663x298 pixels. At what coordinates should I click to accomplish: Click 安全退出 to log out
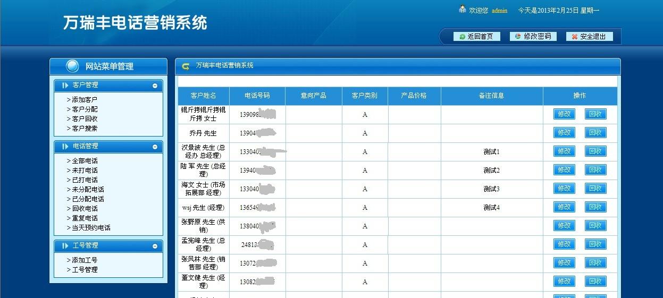click(589, 37)
